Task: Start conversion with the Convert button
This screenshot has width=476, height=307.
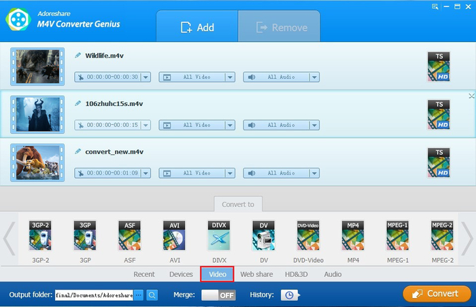Action: tap(437, 293)
